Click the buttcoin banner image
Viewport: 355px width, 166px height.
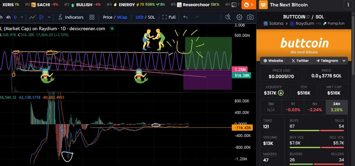304,44
